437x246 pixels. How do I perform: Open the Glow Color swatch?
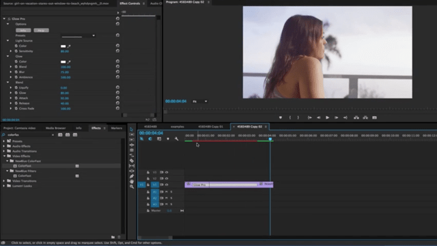(64, 61)
